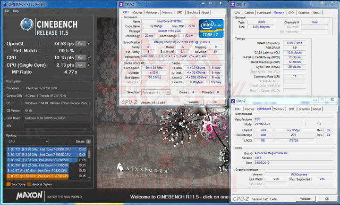The image size is (340, 205).
Task: Select the orange Core i7-3770K ranking row
Action: coord(47,176)
